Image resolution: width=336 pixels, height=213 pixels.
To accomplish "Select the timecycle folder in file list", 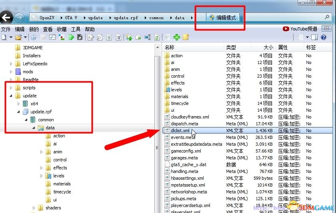I will pos(180,103).
